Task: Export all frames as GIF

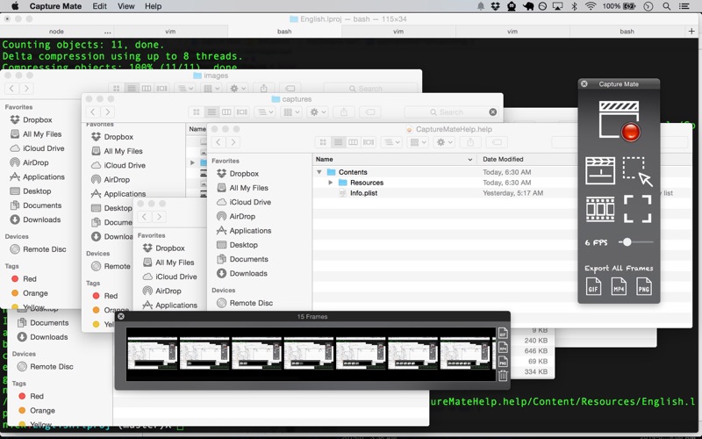Action: tap(594, 286)
